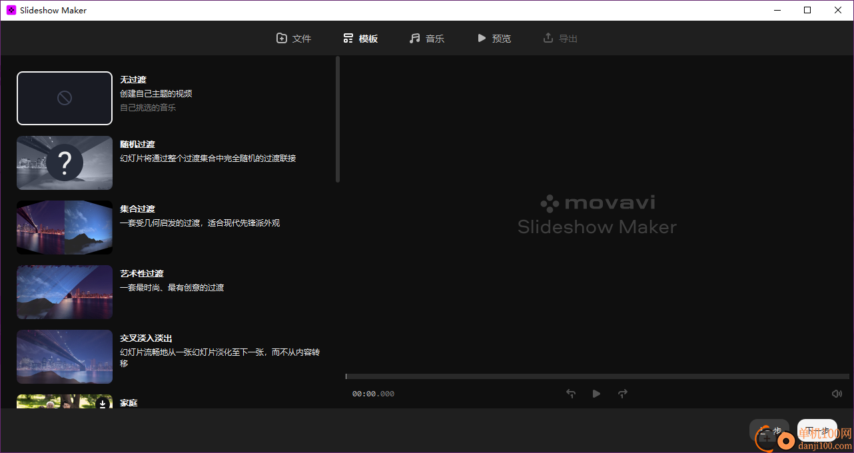
Task: Jump back with the left arrow control
Action: point(571,394)
